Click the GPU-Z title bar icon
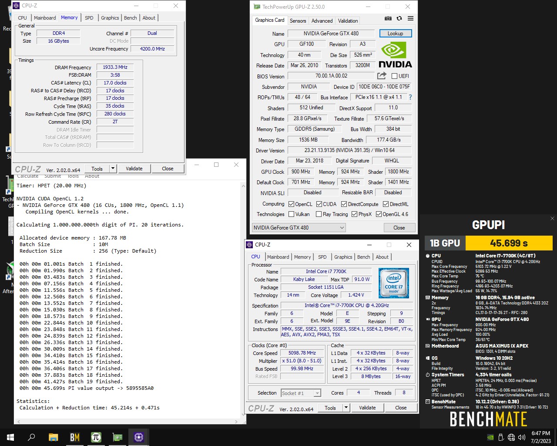The image size is (557, 446). [x=257, y=7]
